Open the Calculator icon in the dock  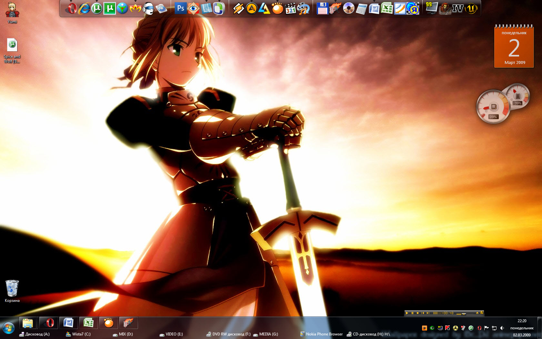tap(361, 8)
